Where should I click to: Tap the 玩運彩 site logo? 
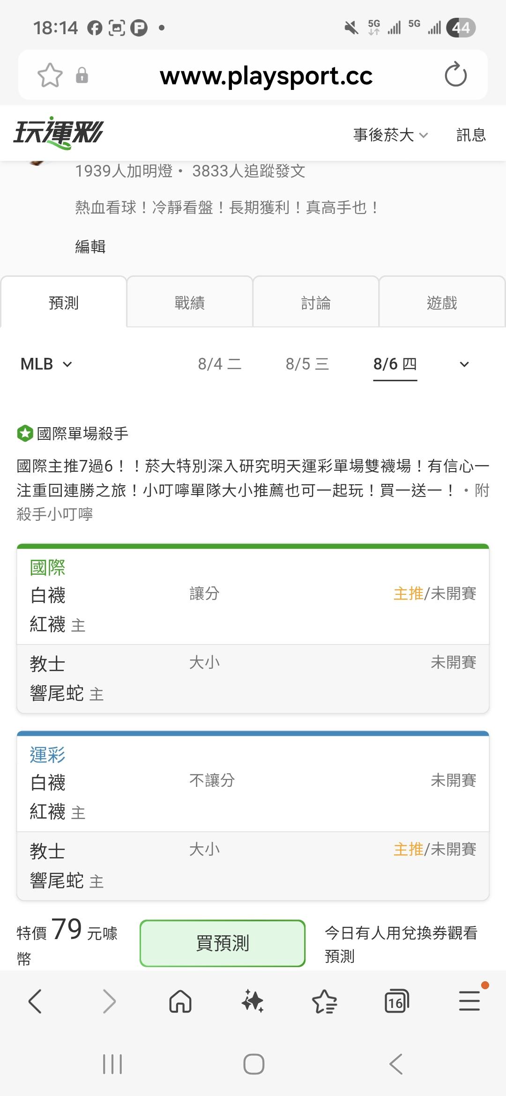[x=59, y=133]
